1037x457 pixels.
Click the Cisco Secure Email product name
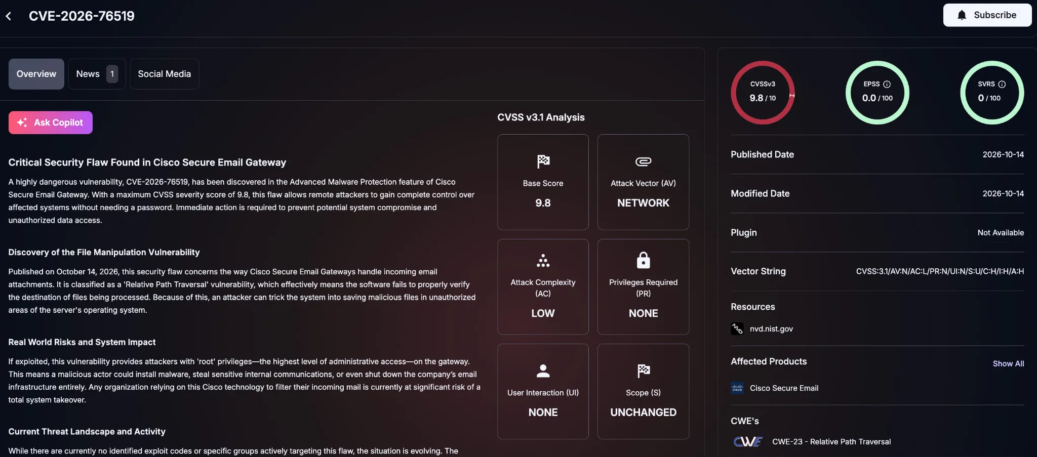pyautogui.click(x=784, y=388)
